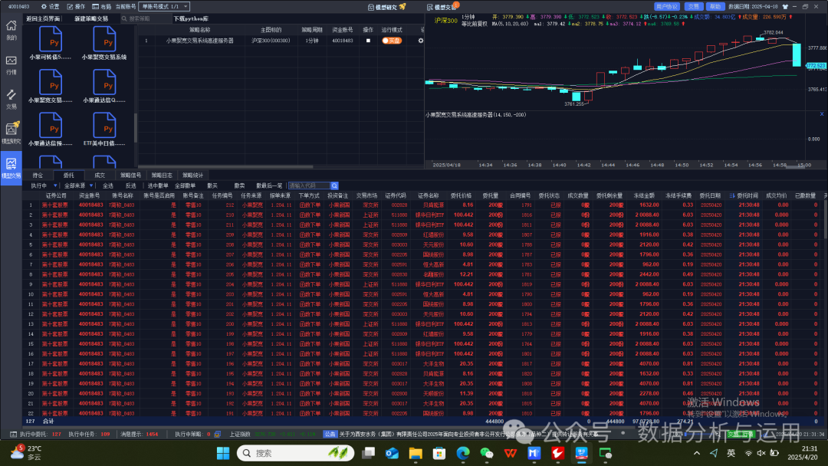Open File Explorer from taskbar
Viewport: 828px width, 466px height.
(x=416, y=453)
